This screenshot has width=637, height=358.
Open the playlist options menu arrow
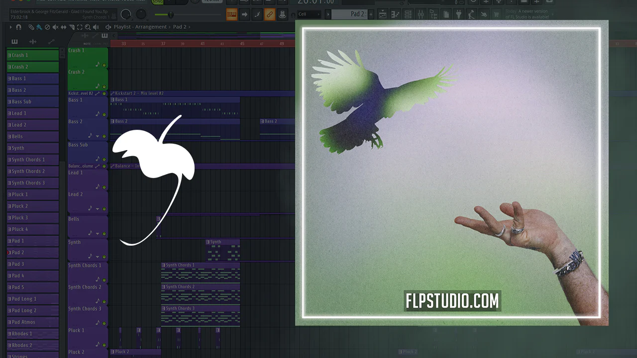pyautogui.click(x=10, y=27)
